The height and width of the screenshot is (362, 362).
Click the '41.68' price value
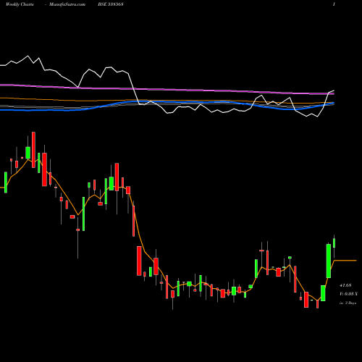[345, 285]
